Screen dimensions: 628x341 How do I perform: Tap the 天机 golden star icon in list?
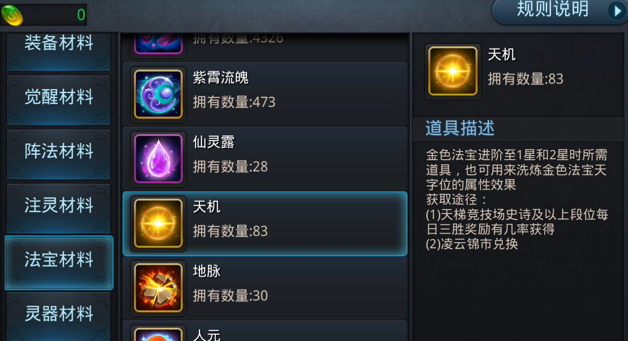point(158,224)
